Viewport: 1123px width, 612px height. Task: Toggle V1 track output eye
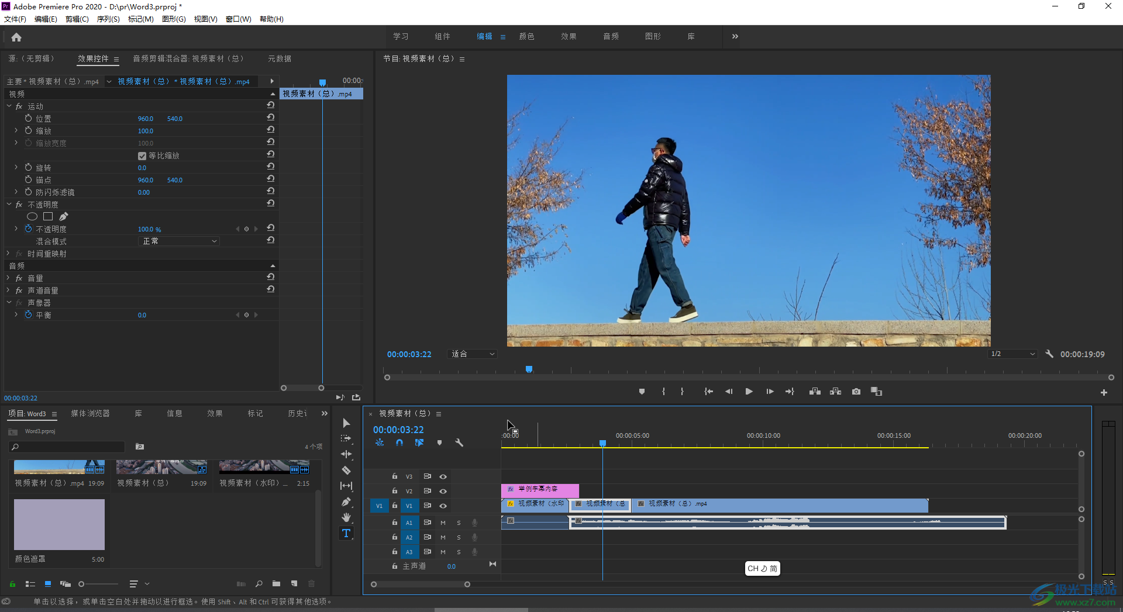coord(443,506)
